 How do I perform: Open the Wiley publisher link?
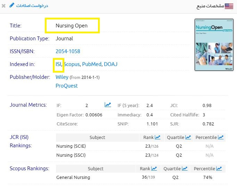click(x=62, y=77)
